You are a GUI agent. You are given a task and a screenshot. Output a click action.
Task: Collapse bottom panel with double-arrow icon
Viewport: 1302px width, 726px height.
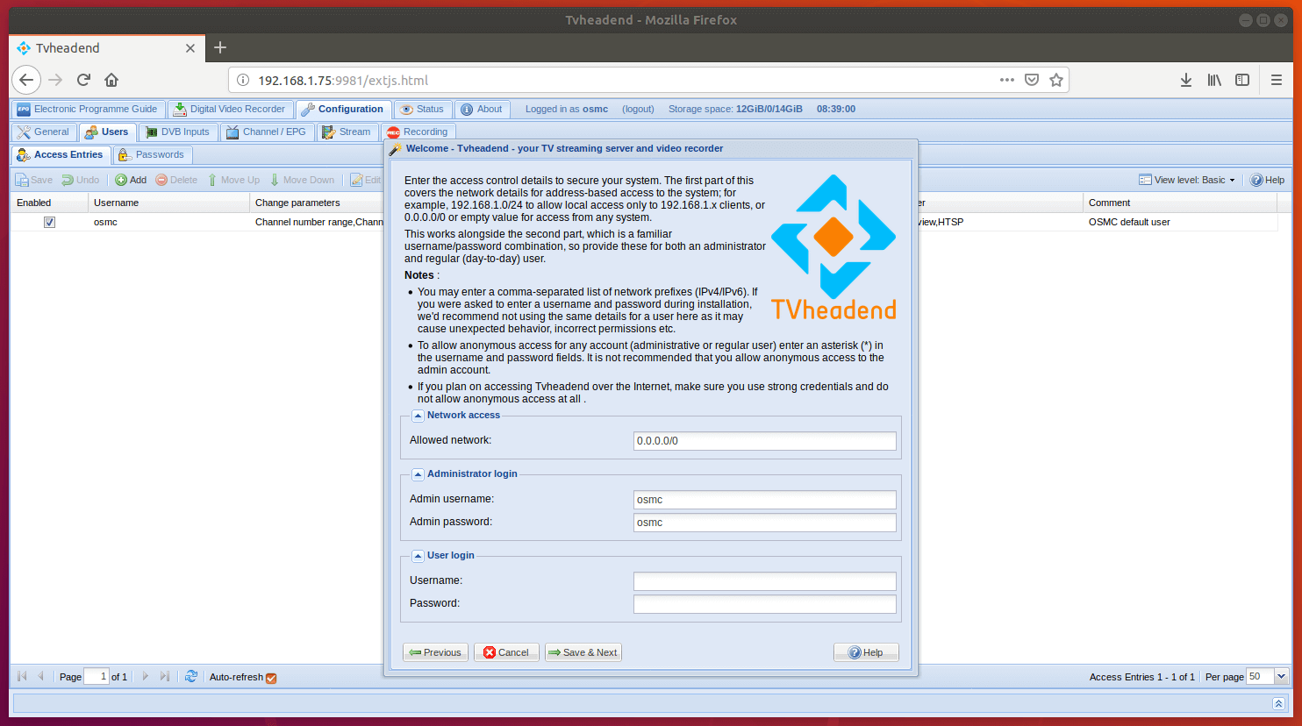point(1278,703)
